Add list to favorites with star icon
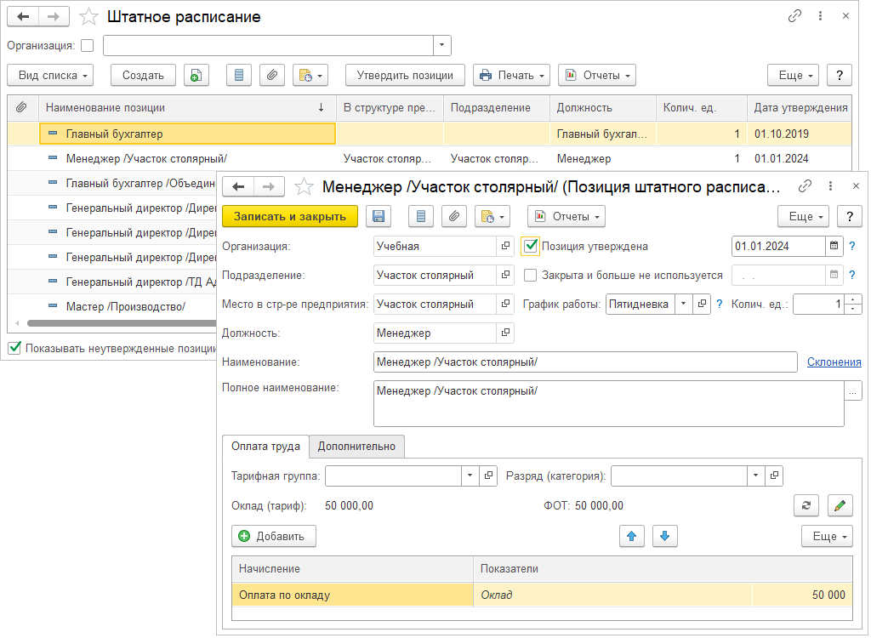 pyautogui.click(x=88, y=17)
